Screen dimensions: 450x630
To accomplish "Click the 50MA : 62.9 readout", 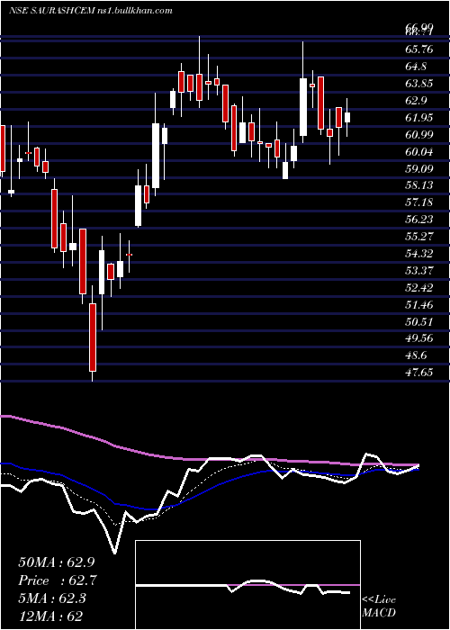I will (x=56, y=562).
